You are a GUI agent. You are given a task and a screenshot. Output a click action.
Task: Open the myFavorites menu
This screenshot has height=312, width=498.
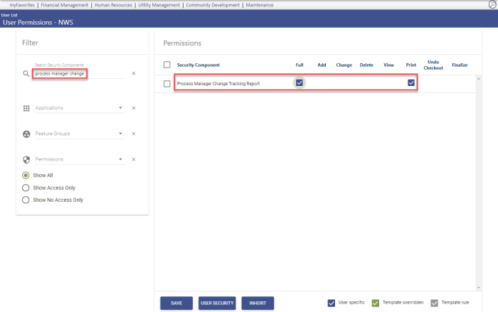(x=22, y=5)
